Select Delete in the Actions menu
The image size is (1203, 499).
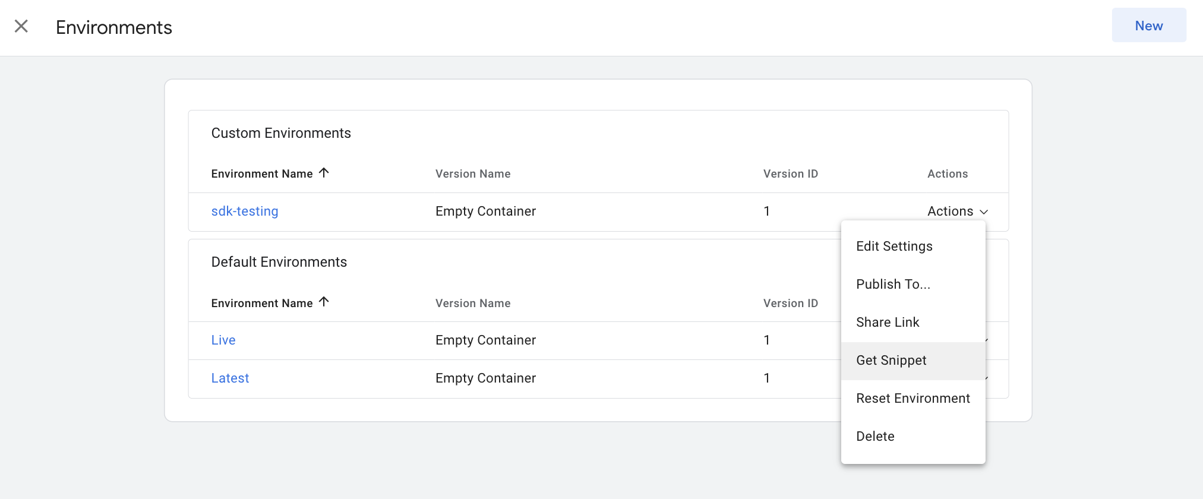tap(913, 437)
